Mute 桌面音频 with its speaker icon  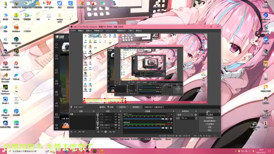pyautogui.click(x=167, y=128)
